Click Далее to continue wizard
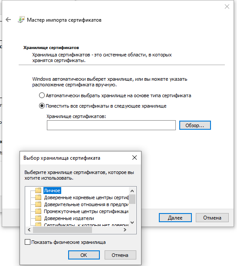237x266 pixels. tap(175, 218)
